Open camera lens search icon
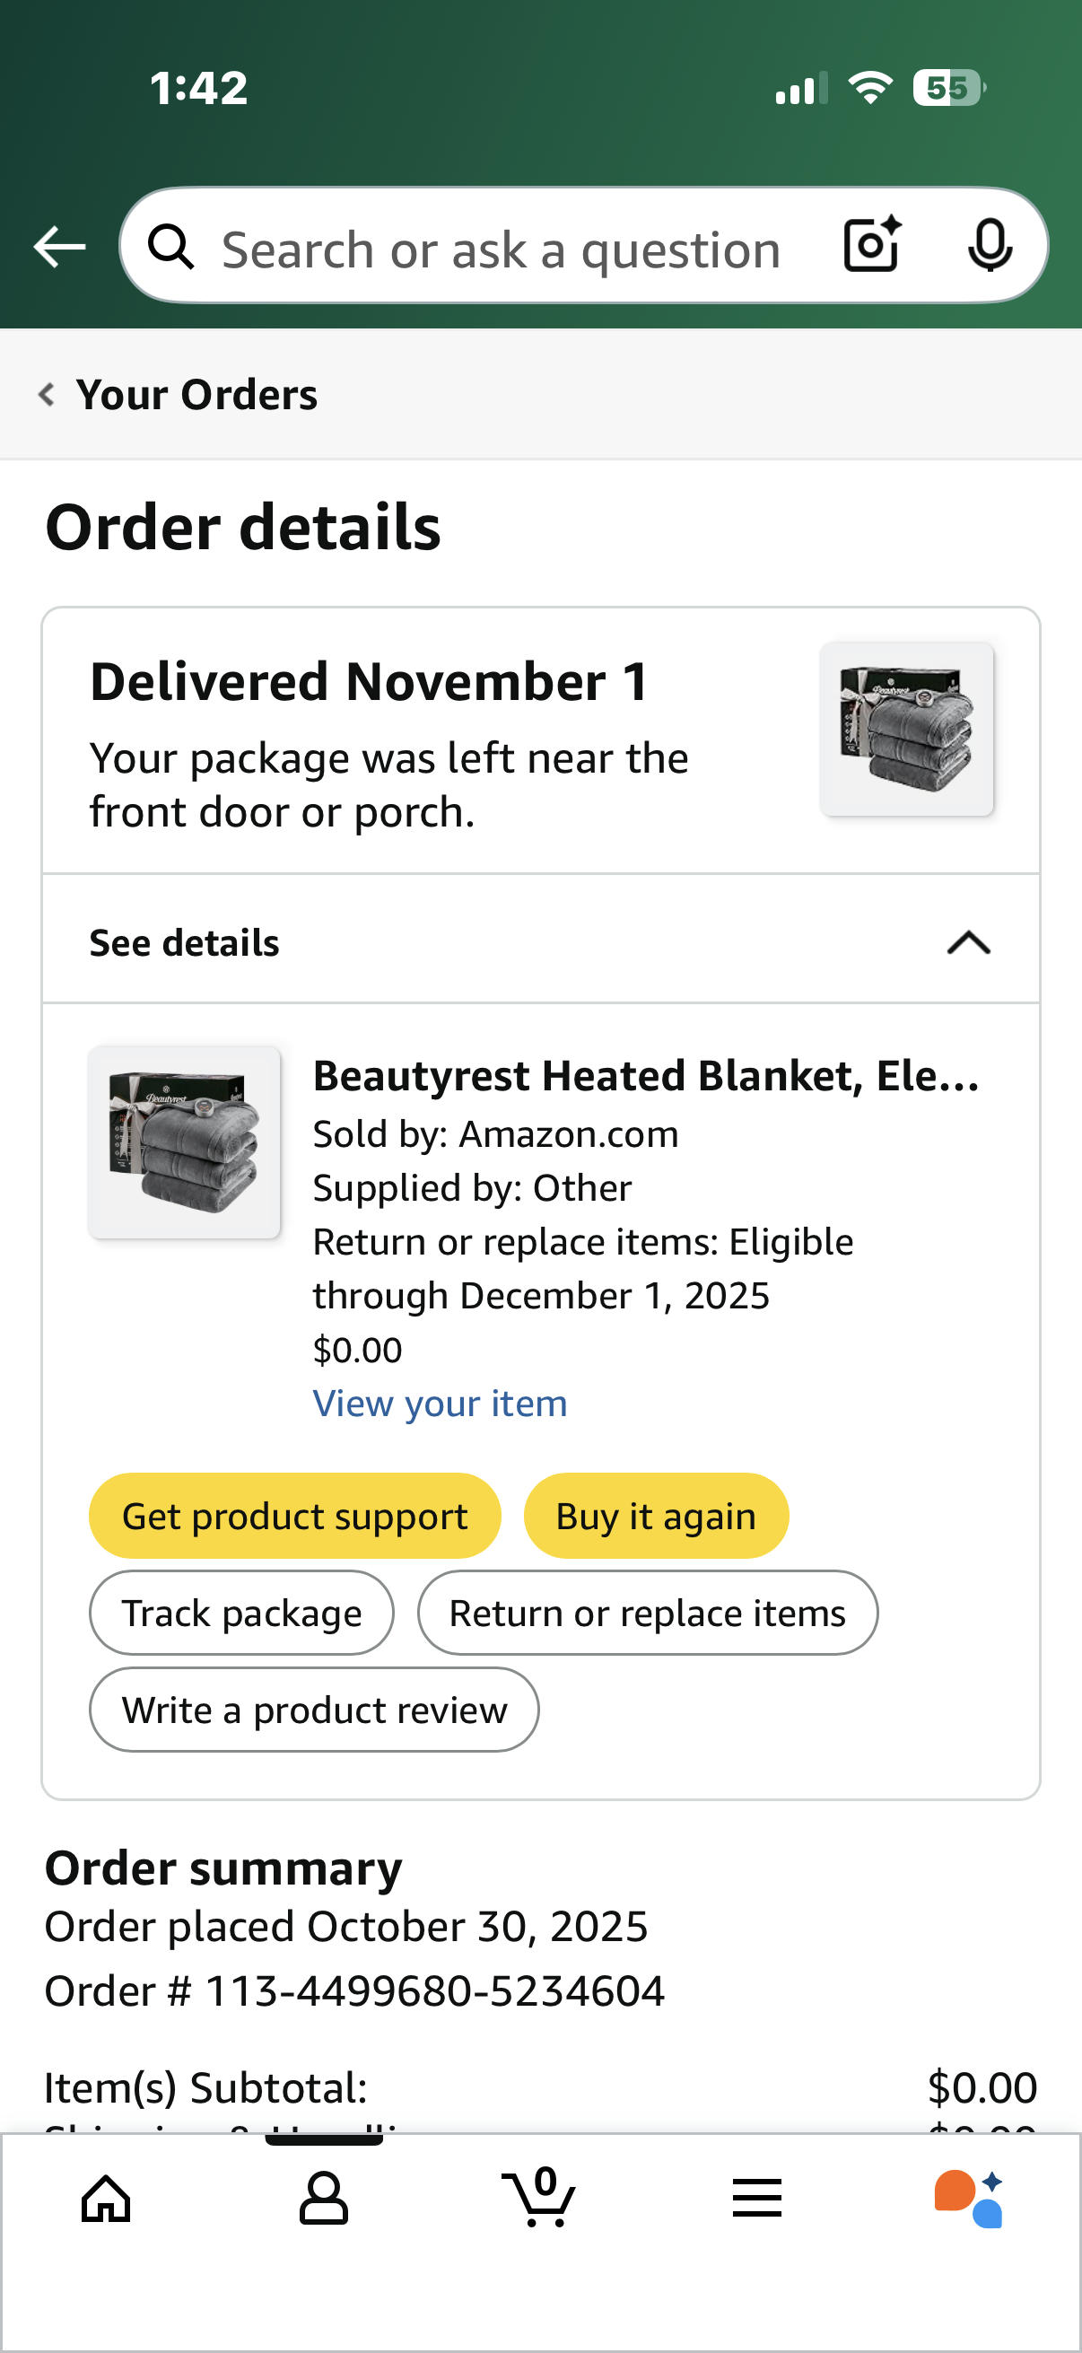This screenshot has width=1082, height=2353. (x=872, y=245)
